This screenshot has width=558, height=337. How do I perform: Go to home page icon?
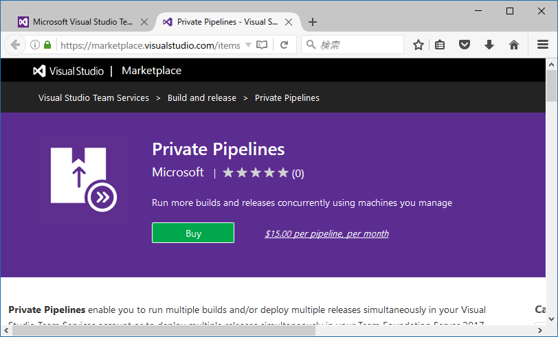pyautogui.click(x=514, y=45)
